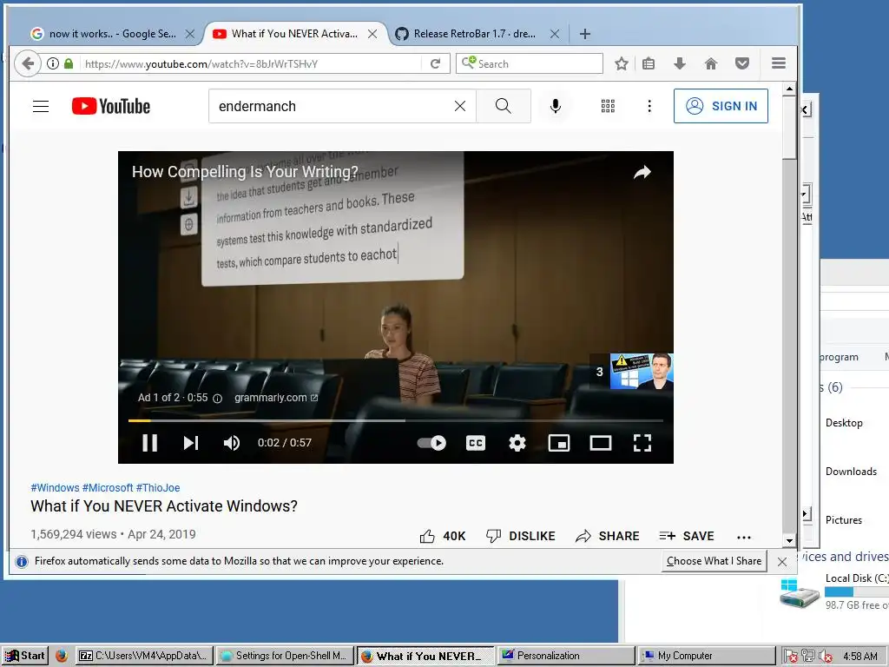Open site information icon in address bar
This screenshot has width=889, height=667.
click(x=53, y=63)
